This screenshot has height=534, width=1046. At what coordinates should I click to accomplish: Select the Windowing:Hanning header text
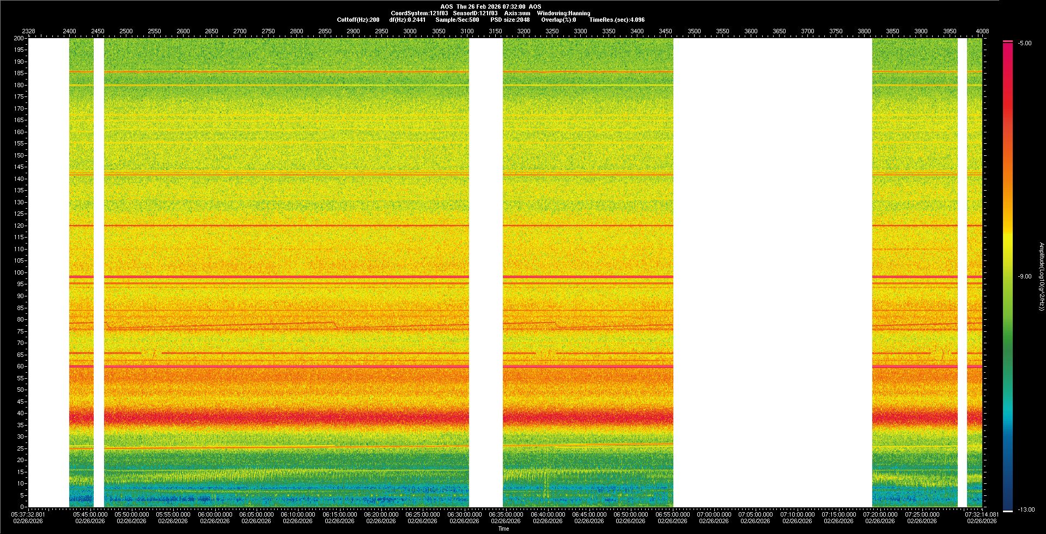click(563, 14)
